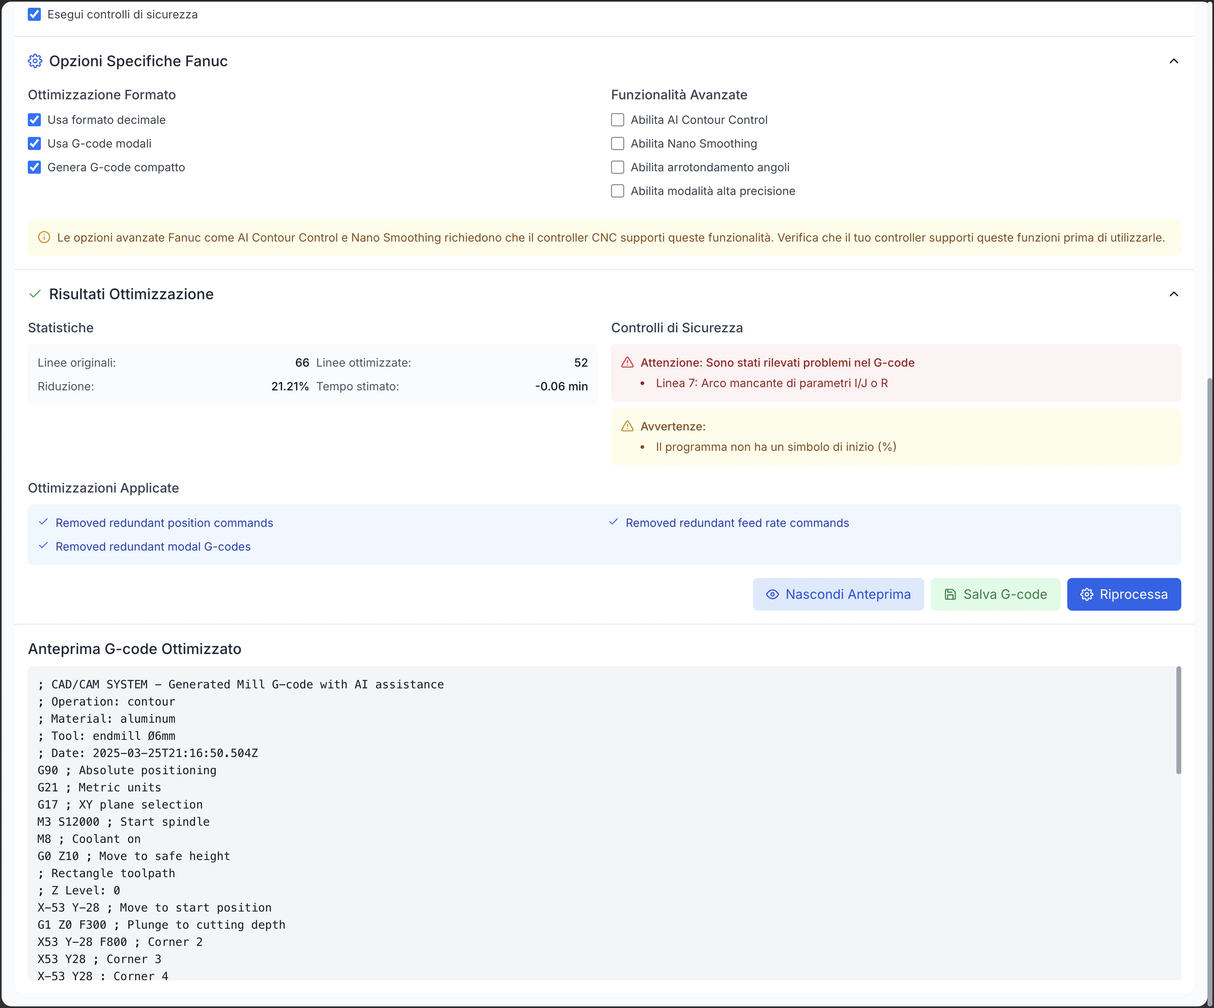
Task: Click the Linea 7 arc parameter error message
Action: coord(772,383)
